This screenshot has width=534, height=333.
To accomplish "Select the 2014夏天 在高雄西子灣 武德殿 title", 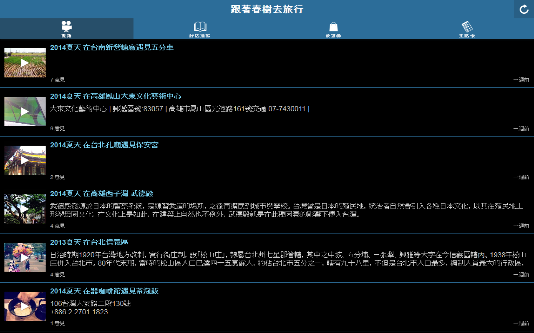I will [102, 194].
